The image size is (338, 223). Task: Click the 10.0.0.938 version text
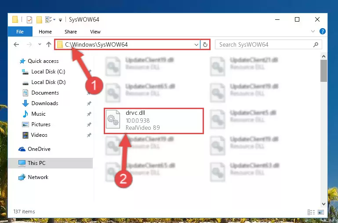tap(138, 121)
